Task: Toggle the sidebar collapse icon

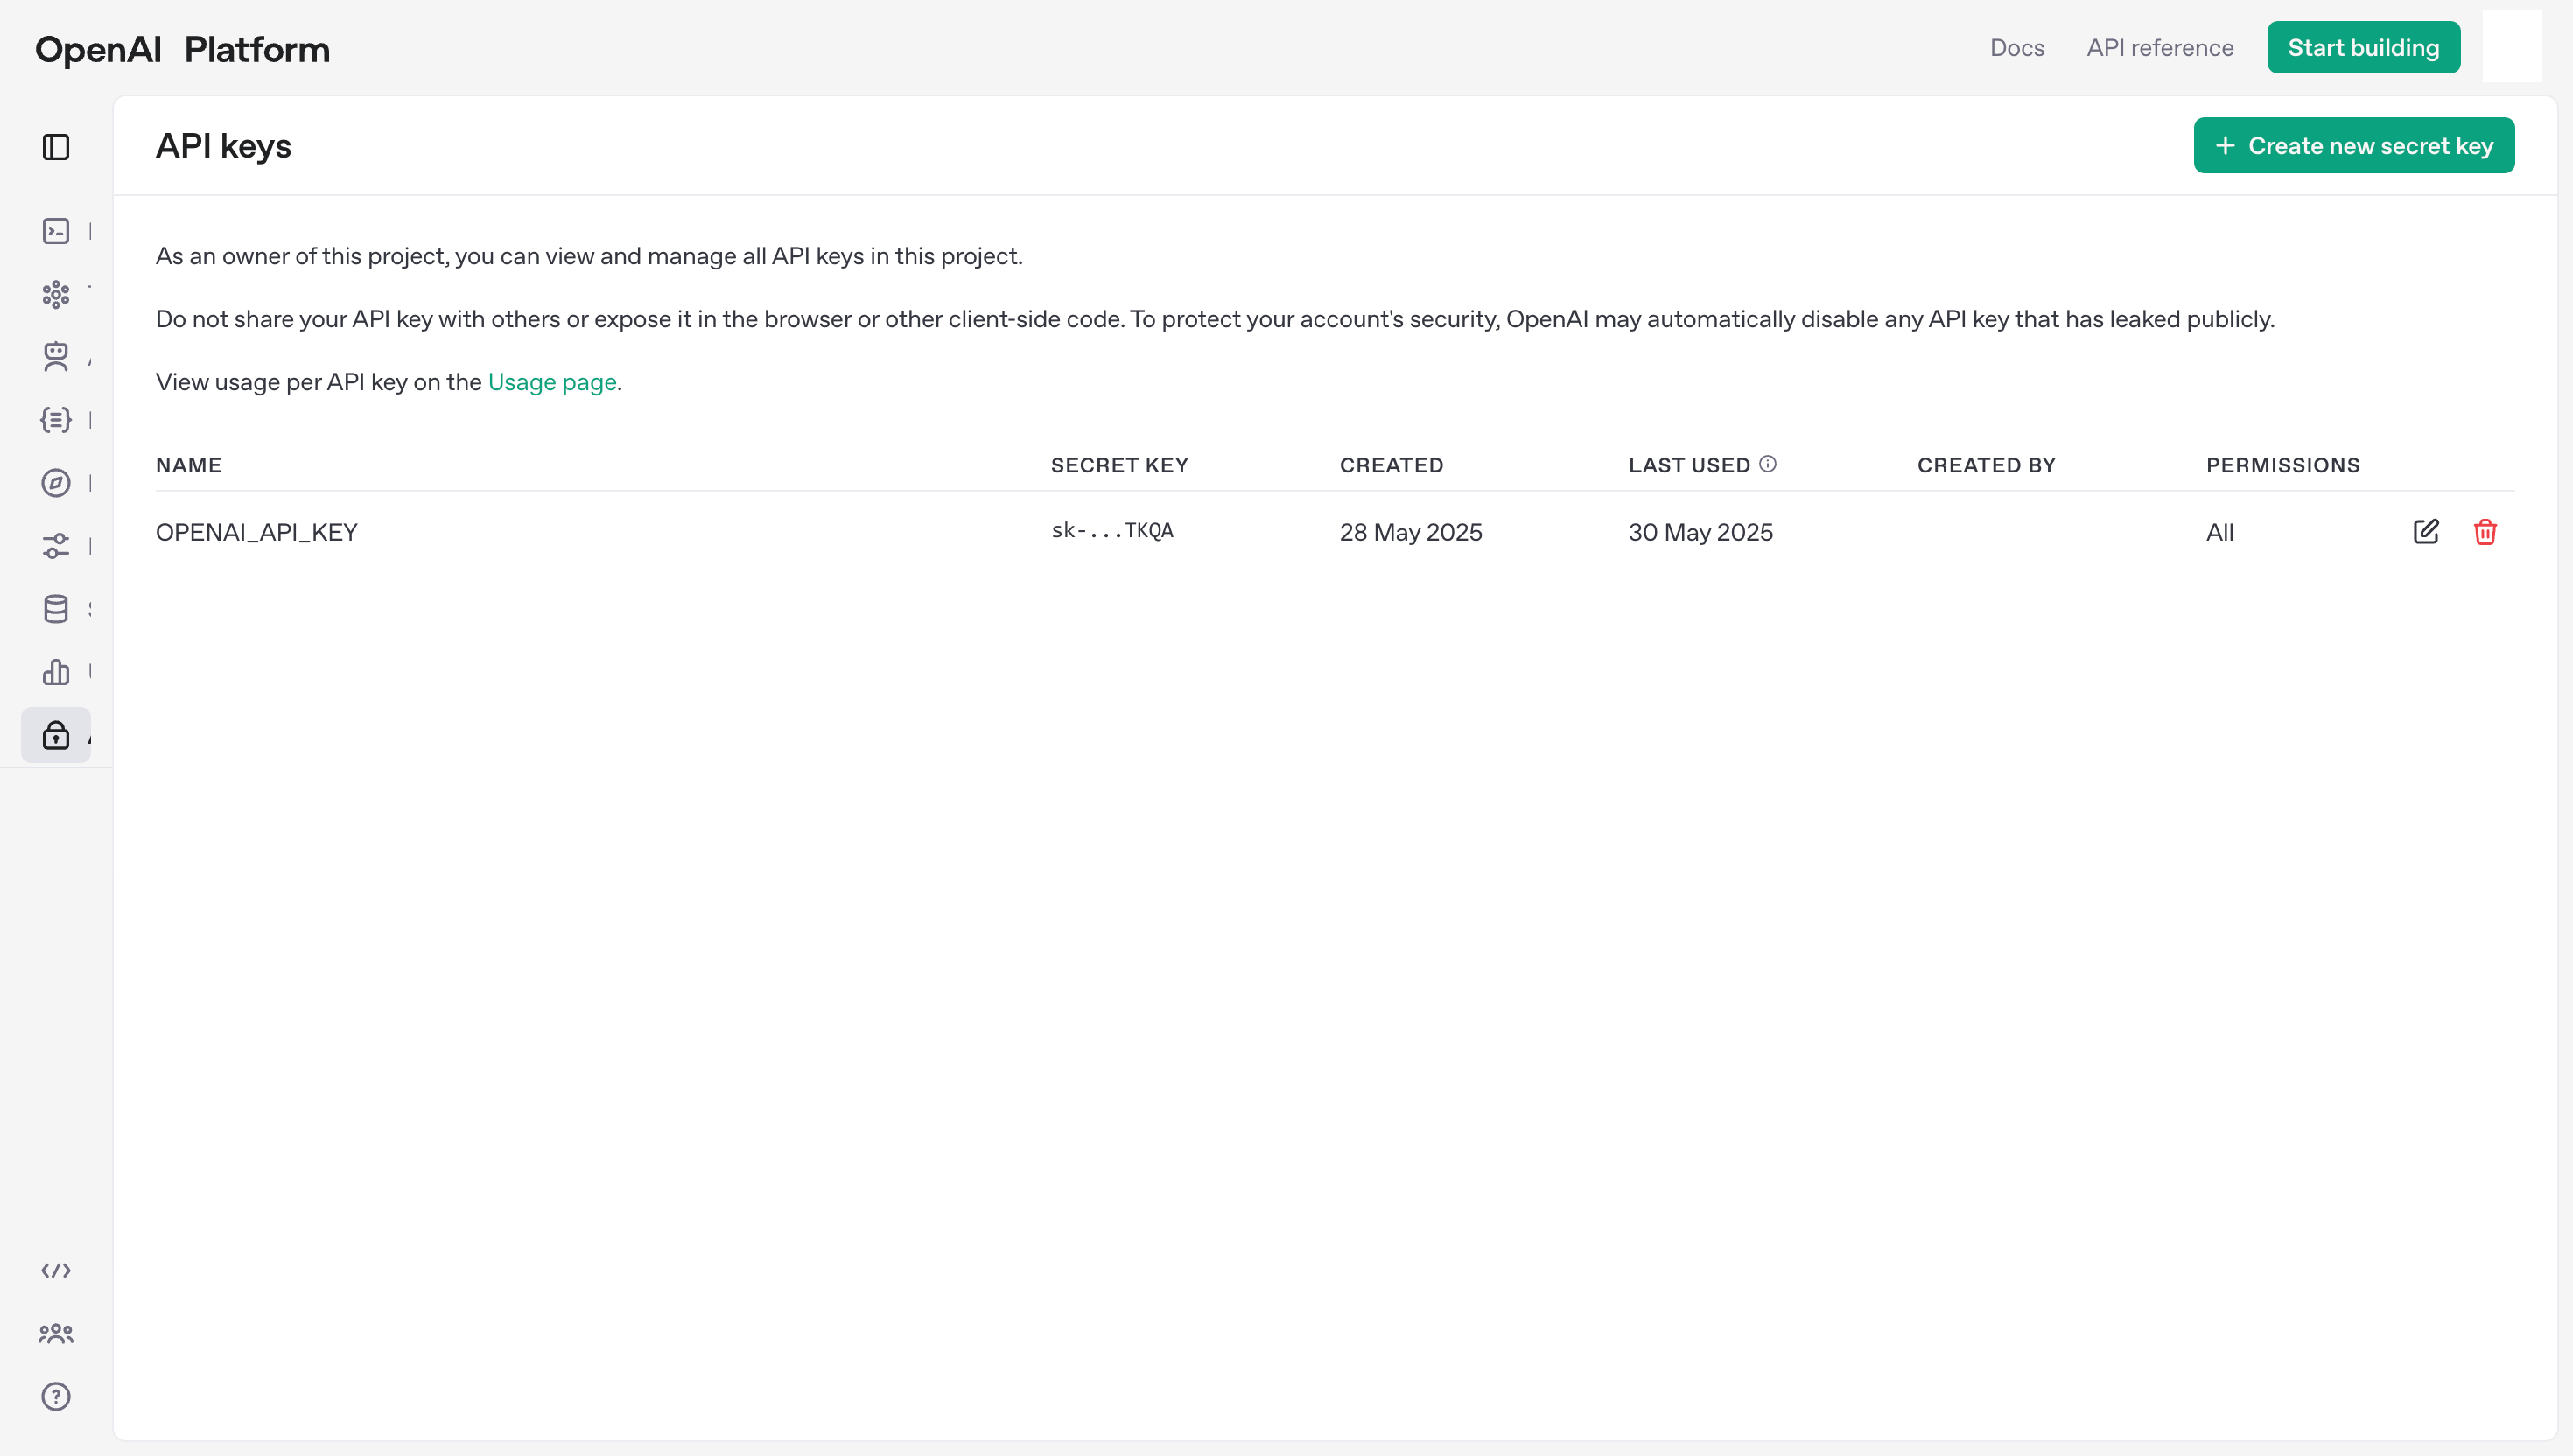Action: pyautogui.click(x=56, y=147)
